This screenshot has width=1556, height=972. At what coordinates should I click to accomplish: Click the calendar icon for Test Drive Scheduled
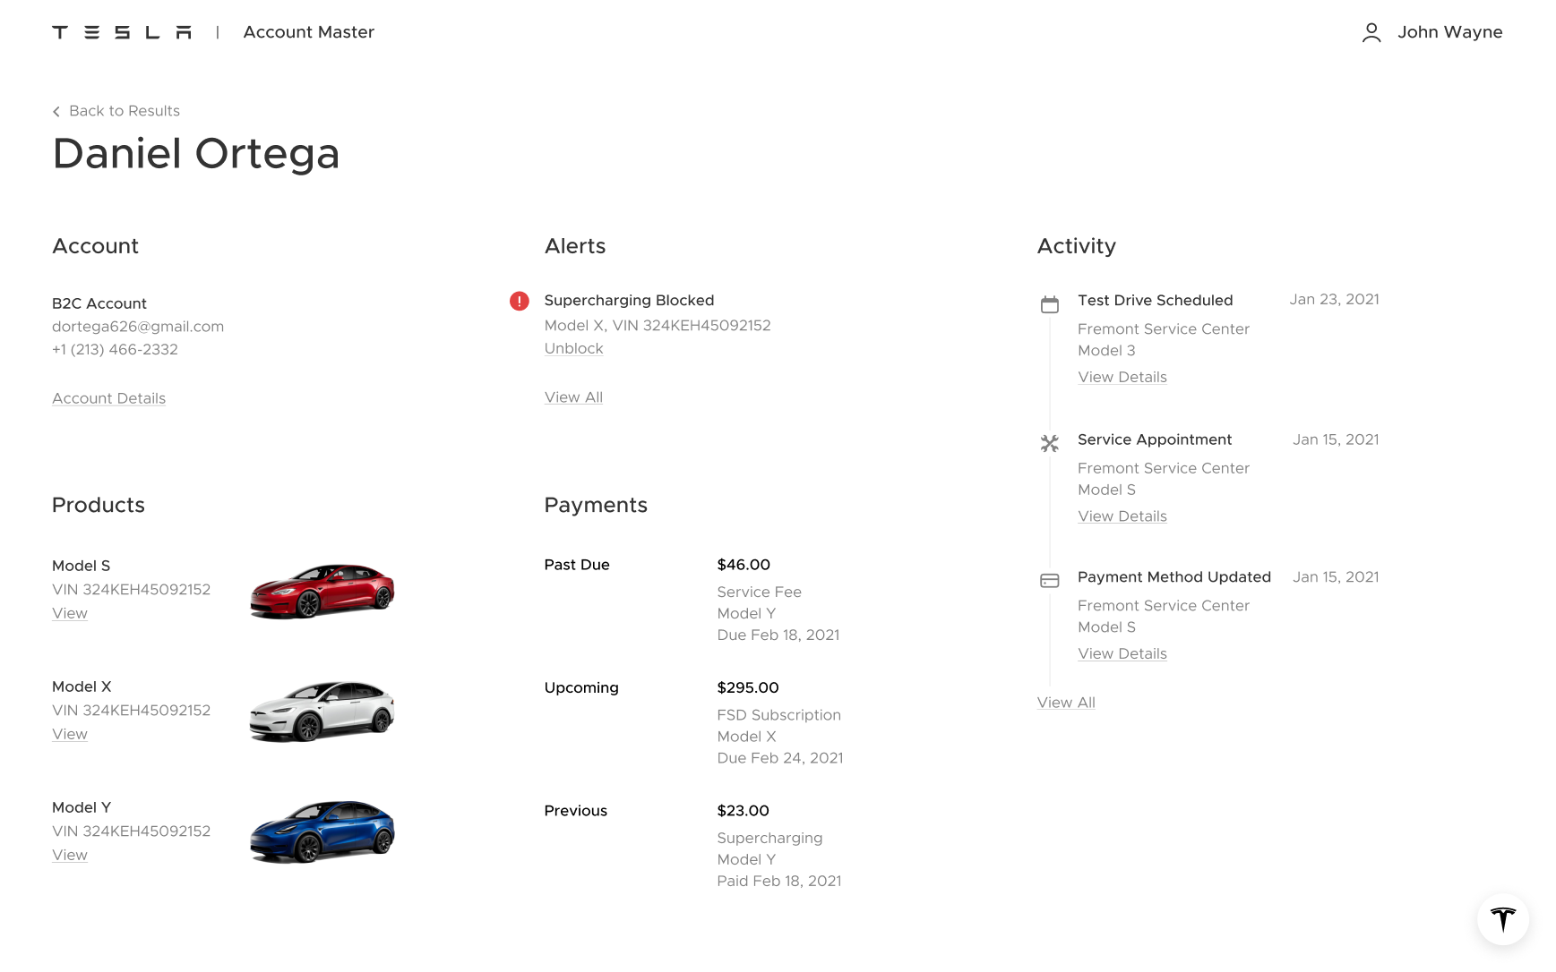1049,304
